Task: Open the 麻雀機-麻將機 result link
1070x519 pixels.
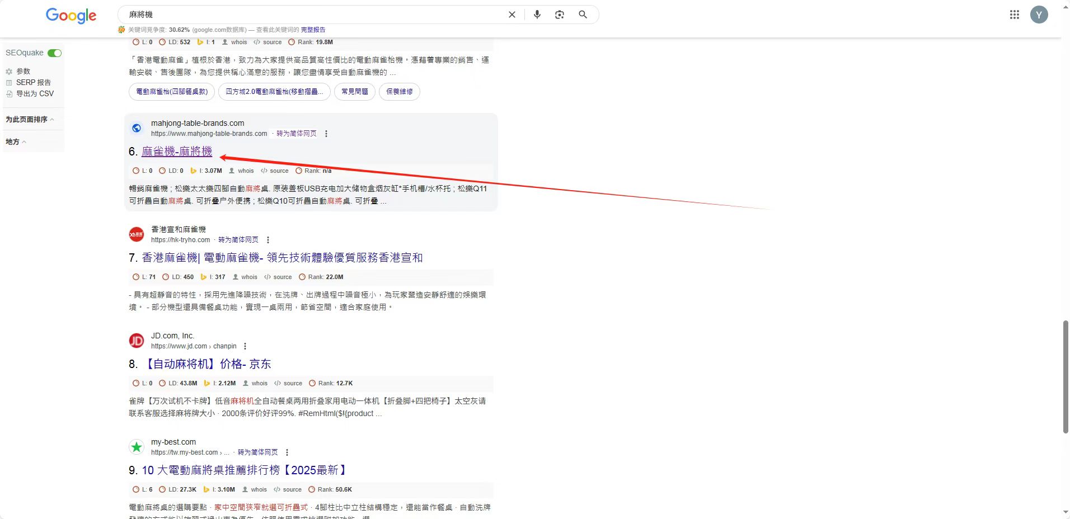Action: click(177, 151)
